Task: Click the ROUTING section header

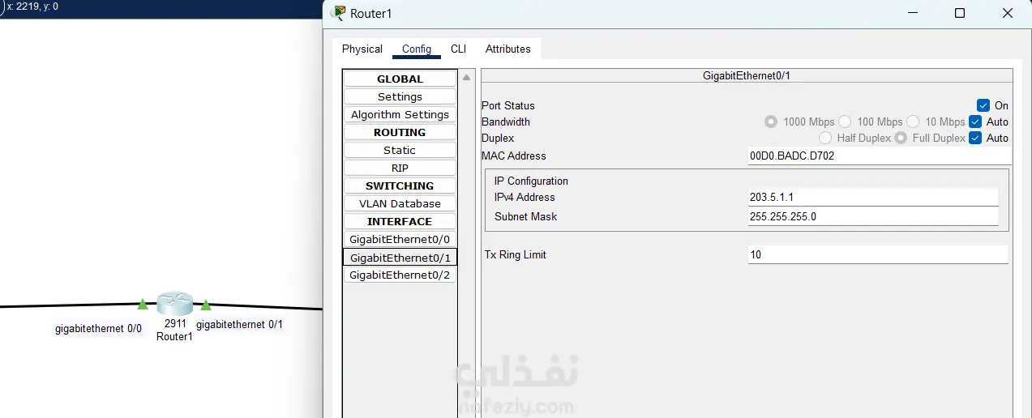Action: [400, 132]
